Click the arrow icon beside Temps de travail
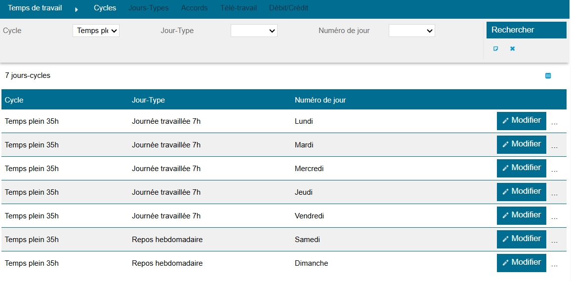 click(77, 9)
